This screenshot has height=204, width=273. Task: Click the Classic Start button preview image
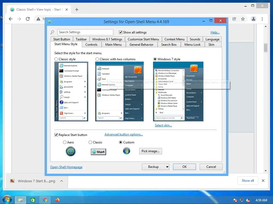[x=98, y=152]
